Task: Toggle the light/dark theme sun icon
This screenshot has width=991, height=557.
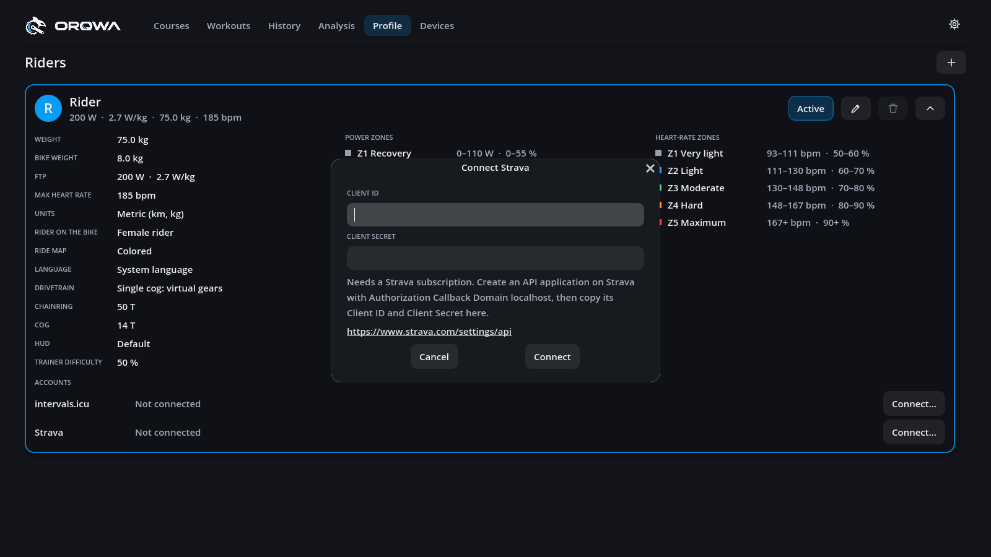Action: [x=954, y=24]
